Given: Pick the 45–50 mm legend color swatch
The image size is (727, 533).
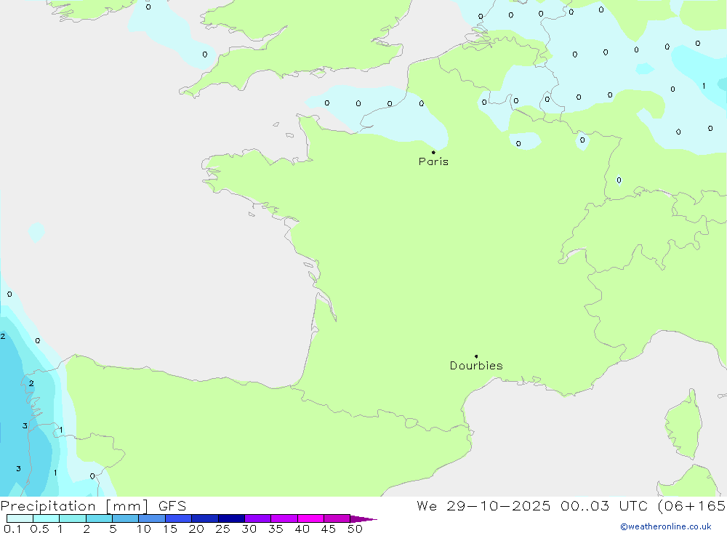Looking at the screenshot, I should 337,518.
